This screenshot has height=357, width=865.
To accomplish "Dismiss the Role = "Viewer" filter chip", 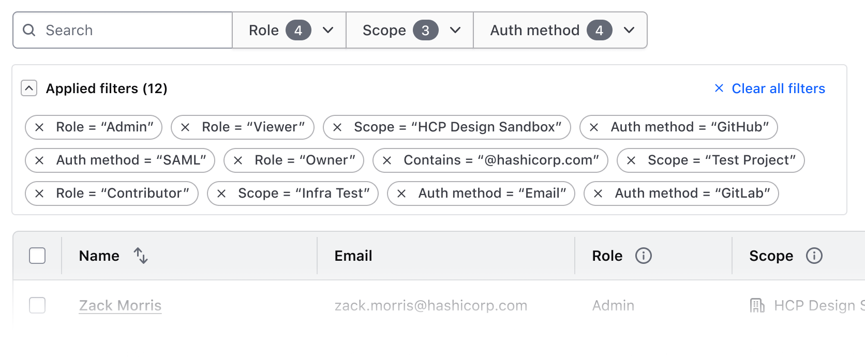I will click(185, 127).
